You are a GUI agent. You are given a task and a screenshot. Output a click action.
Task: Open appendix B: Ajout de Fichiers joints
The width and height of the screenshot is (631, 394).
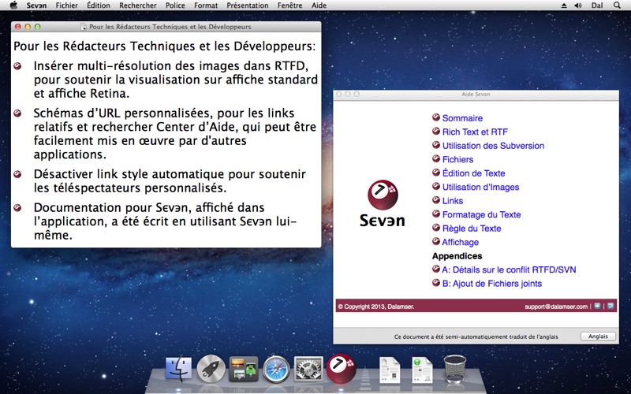491,284
